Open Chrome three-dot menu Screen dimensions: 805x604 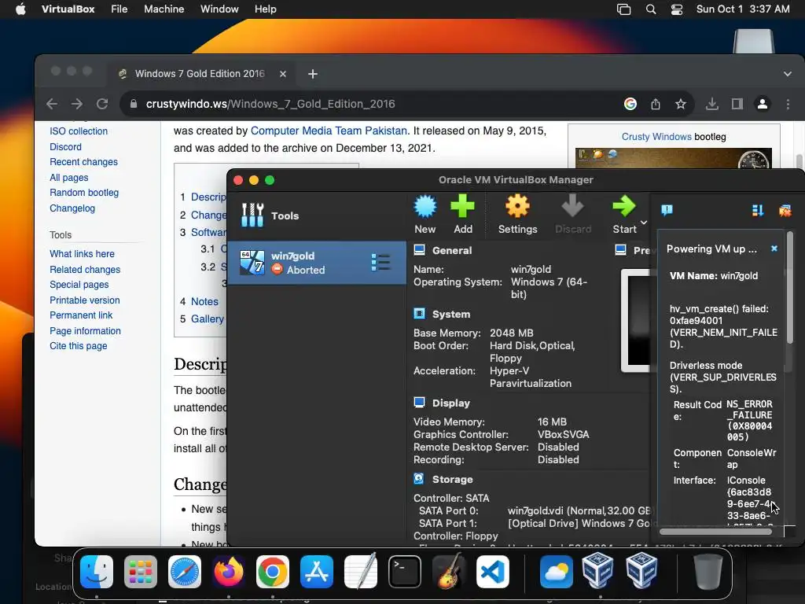point(788,104)
